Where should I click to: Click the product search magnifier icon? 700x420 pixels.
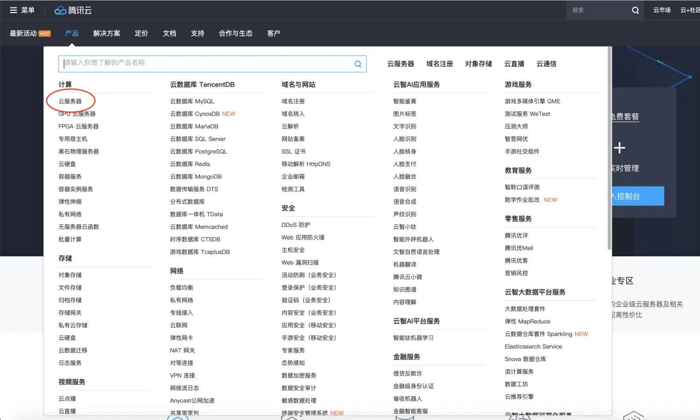click(358, 64)
